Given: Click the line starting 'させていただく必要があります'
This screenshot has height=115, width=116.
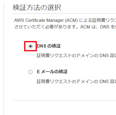Looking at the screenshot, I should point(65,27).
